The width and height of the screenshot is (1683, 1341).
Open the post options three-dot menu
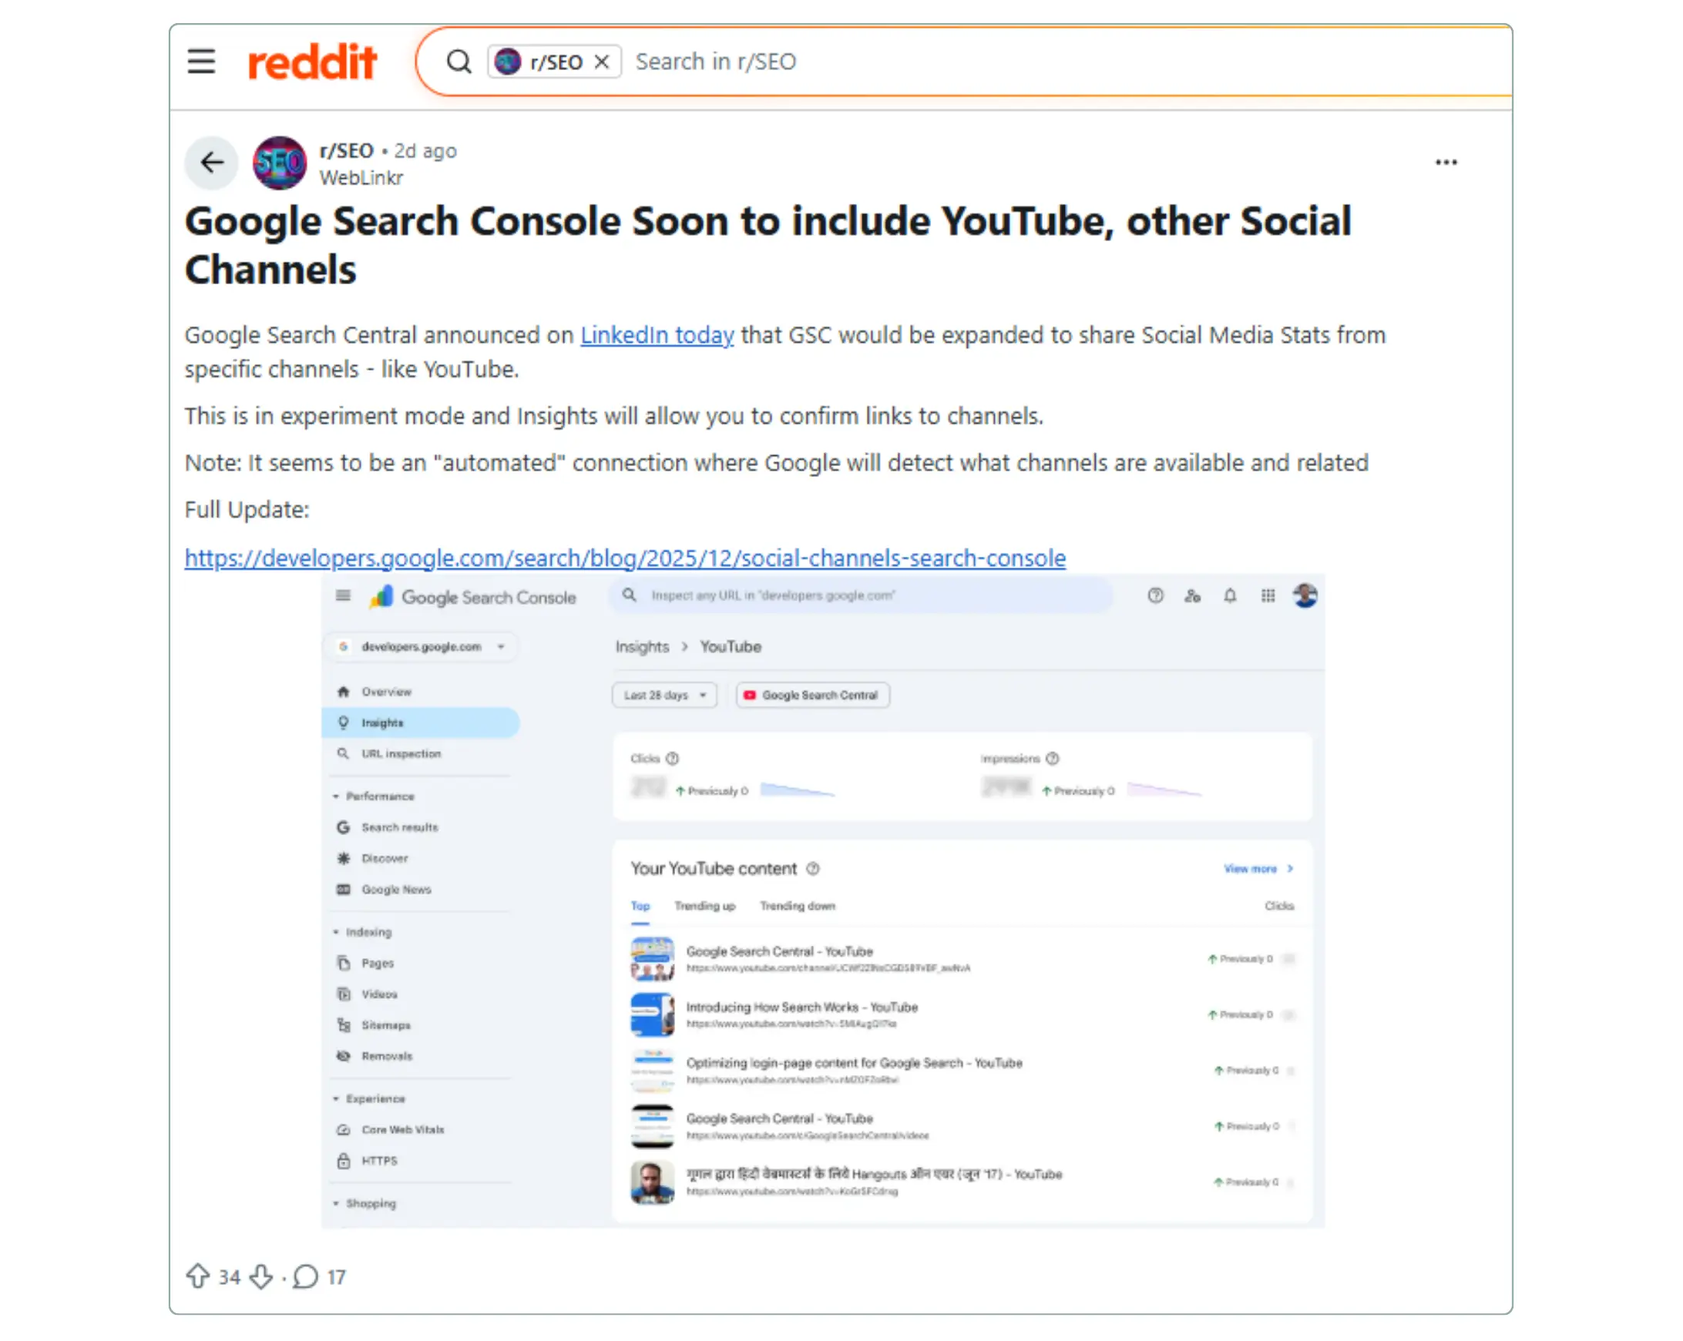click(x=1446, y=163)
